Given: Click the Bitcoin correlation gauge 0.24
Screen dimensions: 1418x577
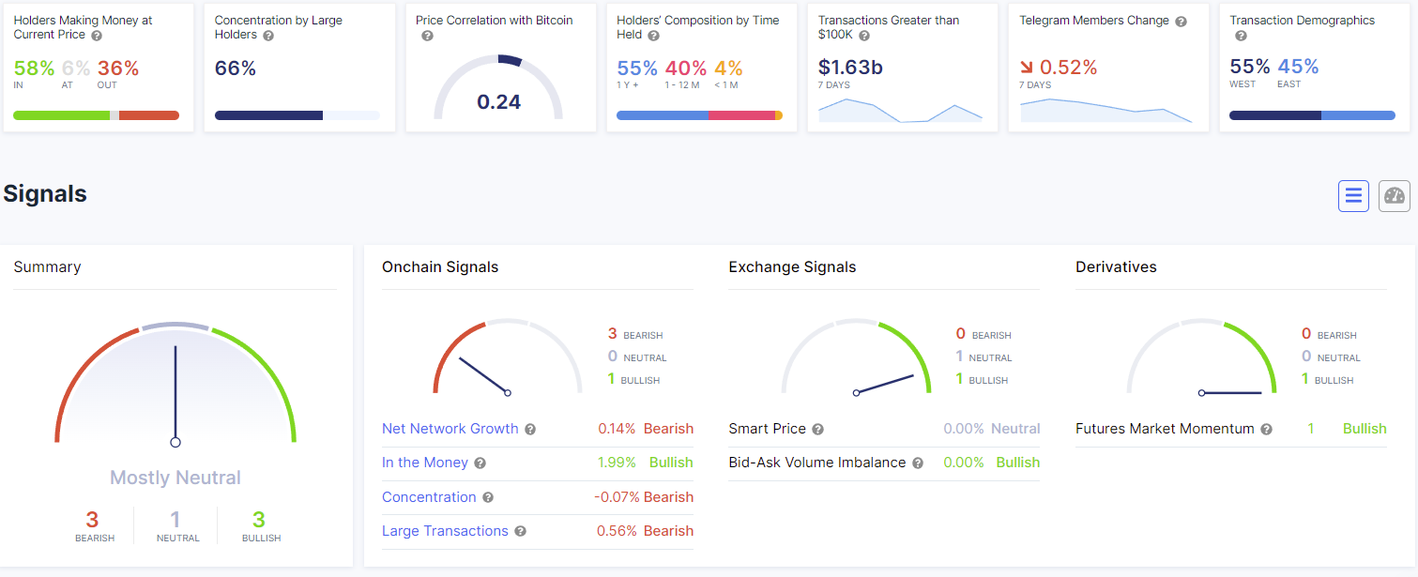Looking at the screenshot, I should click(498, 89).
